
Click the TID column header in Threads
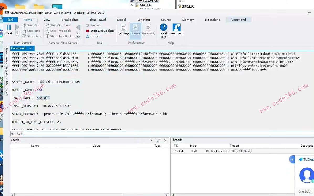(x=176, y=146)
